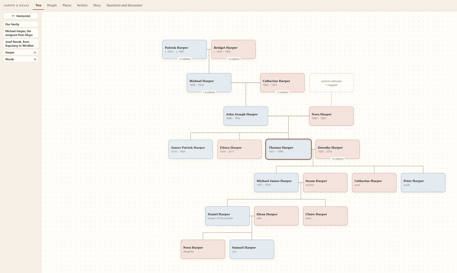The image size is (457, 273).
Task: Open Josef Novak, from Kapušany to Windber
Action: click(21, 44)
